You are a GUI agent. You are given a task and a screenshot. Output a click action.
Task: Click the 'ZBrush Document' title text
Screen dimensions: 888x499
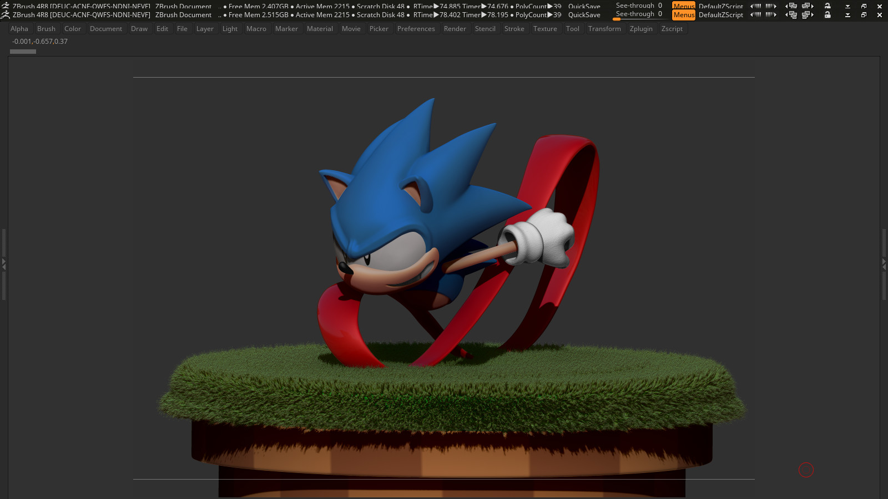[x=183, y=15]
